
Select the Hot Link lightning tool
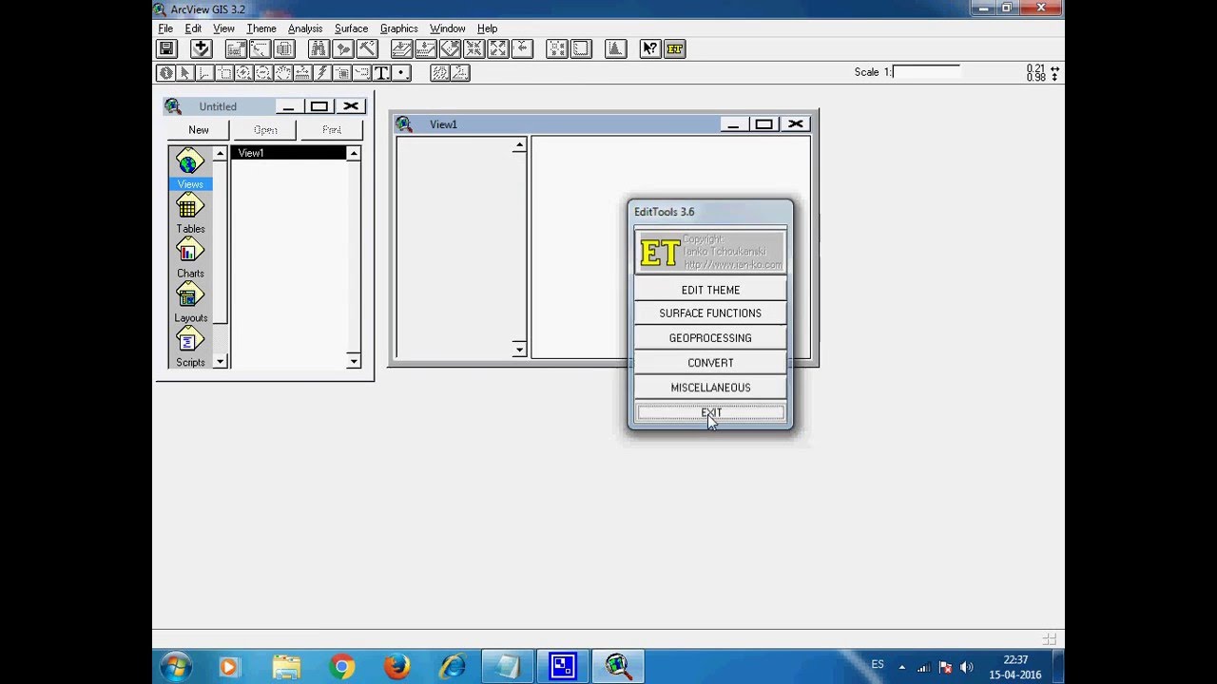click(322, 73)
